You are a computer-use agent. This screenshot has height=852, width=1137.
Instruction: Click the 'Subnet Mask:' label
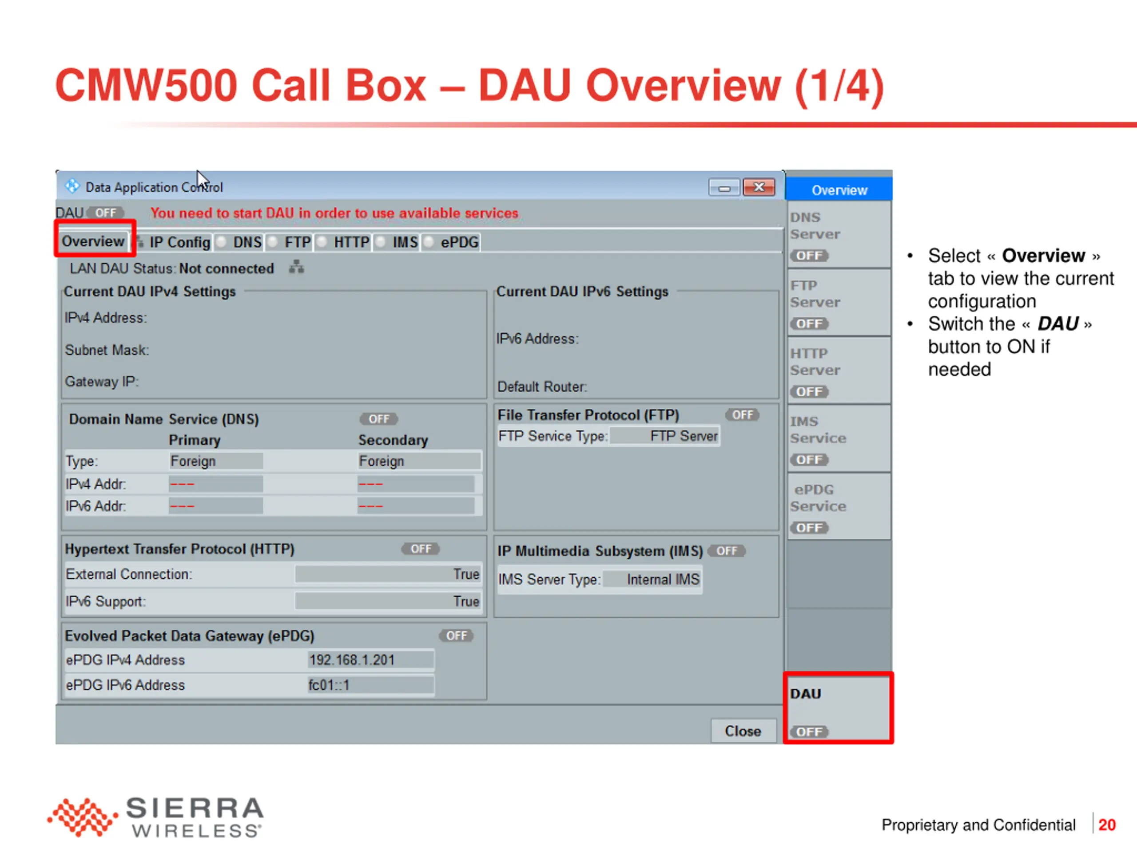(x=107, y=350)
